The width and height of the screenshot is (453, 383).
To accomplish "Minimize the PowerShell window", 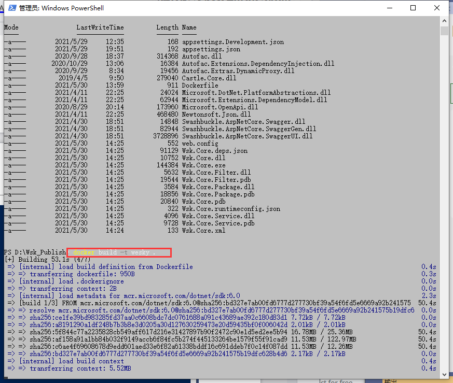I will [x=390, y=8].
